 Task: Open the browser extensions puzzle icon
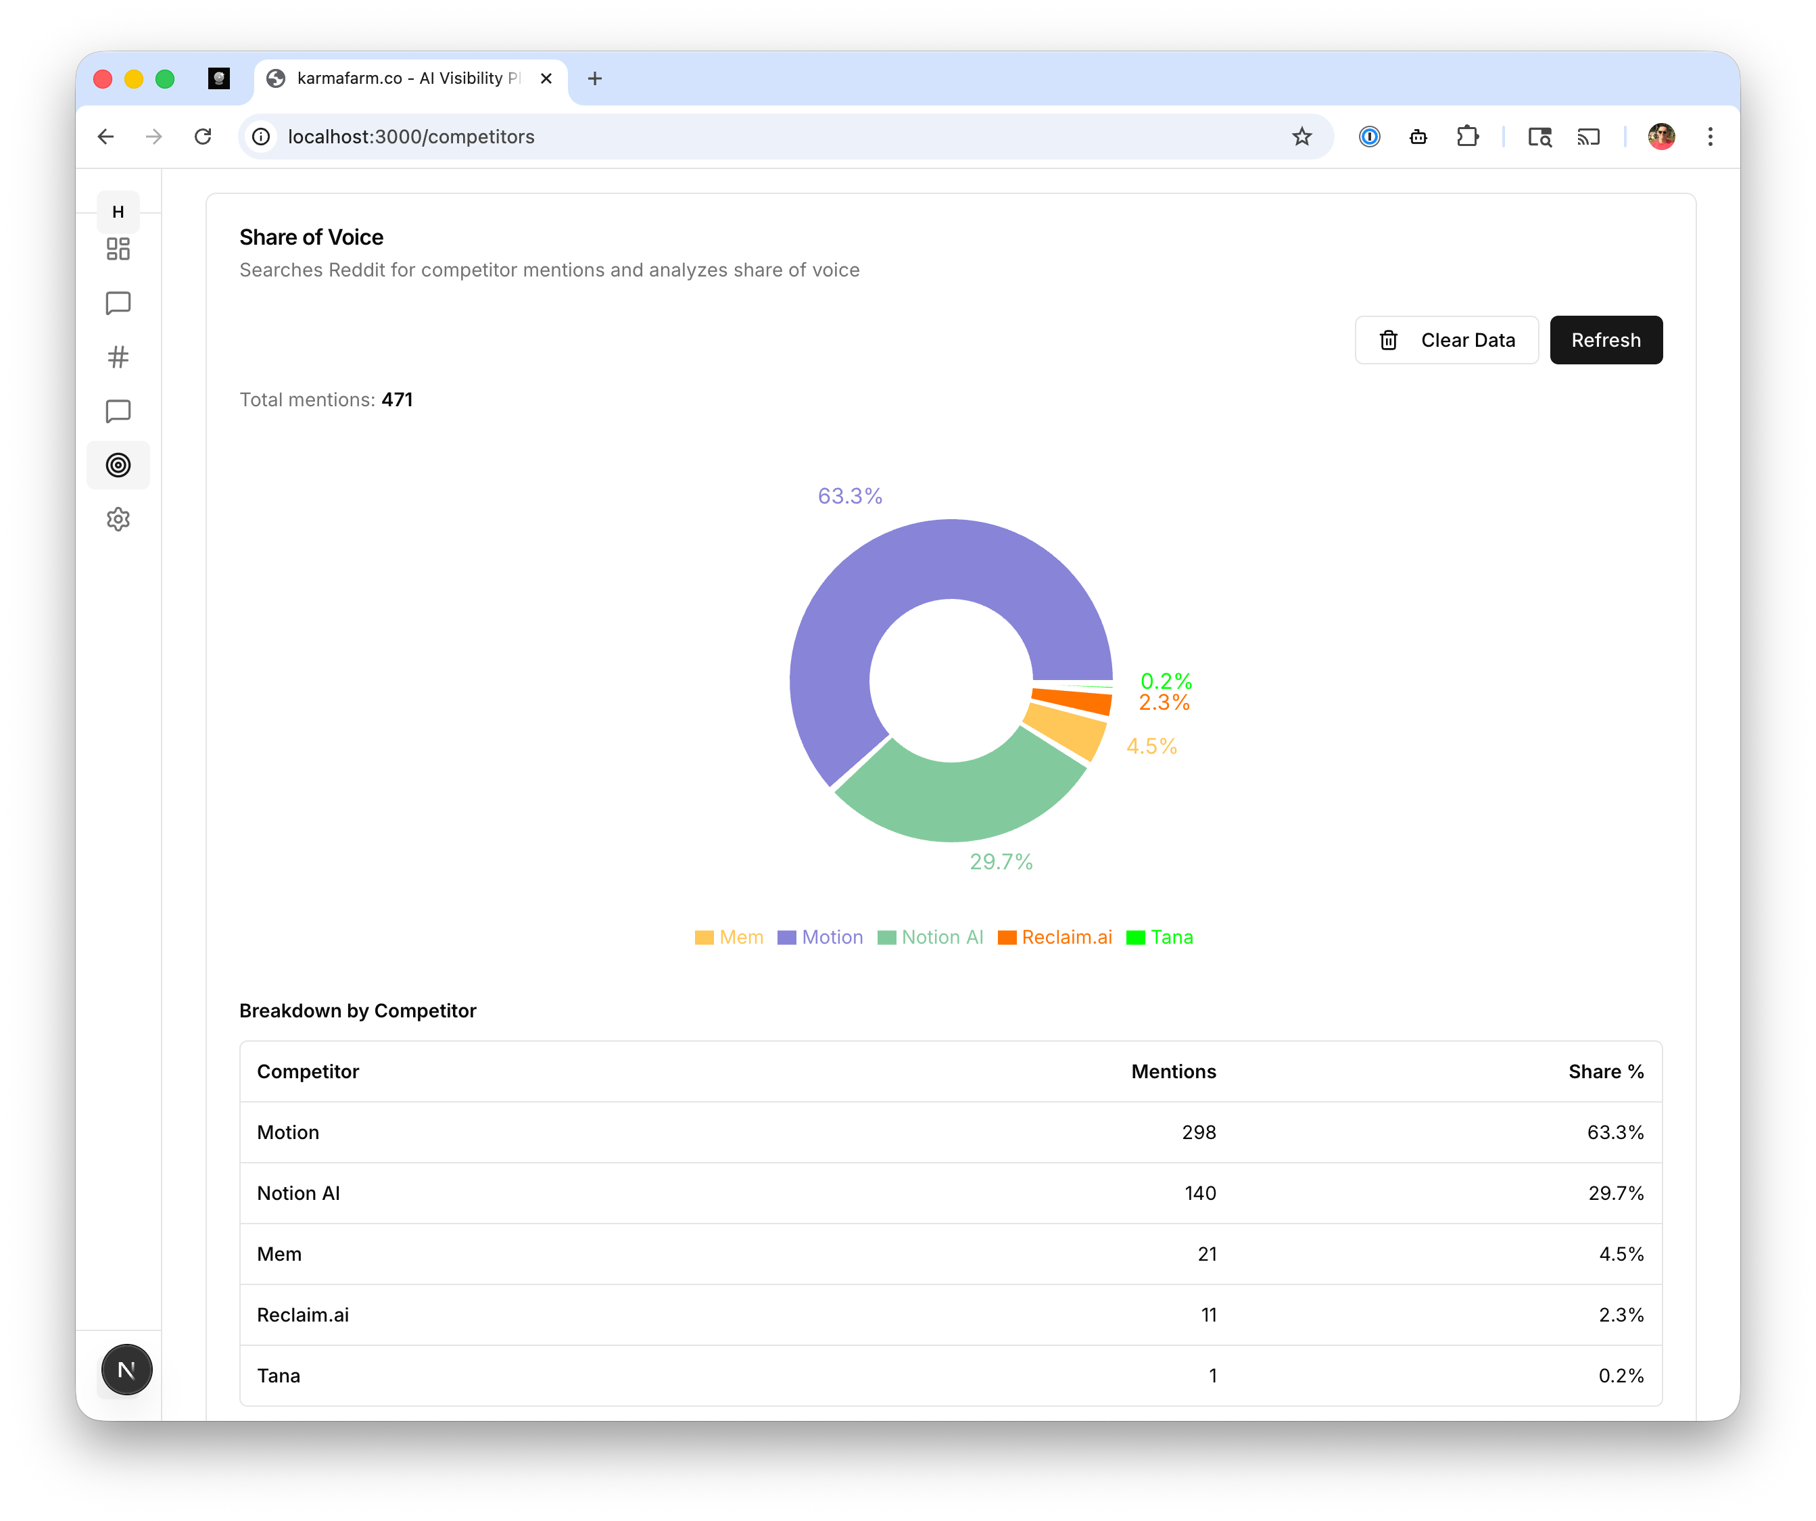pyautogui.click(x=1468, y=137)
